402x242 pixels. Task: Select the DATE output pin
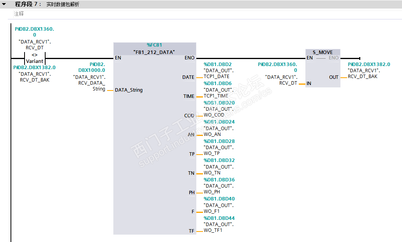click(x=189, y=77)
